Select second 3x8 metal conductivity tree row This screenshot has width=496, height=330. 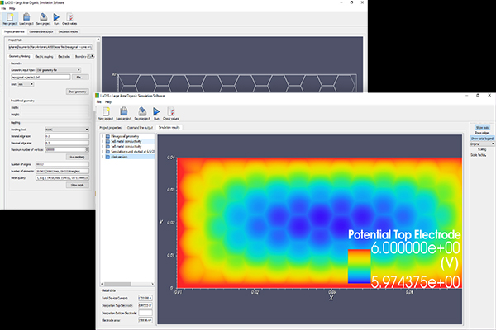tap(126, 147)
